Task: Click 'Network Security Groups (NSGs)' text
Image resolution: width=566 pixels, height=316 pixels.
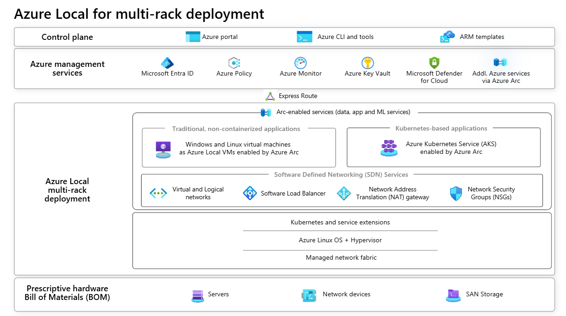Action: (x=491, y=193)
